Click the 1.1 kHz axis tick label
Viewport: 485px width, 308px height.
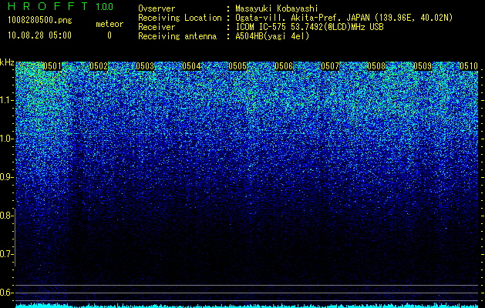6,100
